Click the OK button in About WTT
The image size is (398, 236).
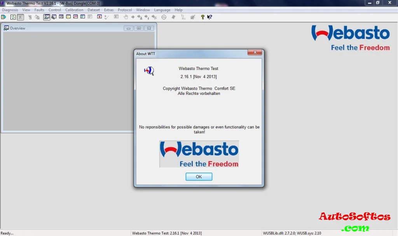point(199,177)
